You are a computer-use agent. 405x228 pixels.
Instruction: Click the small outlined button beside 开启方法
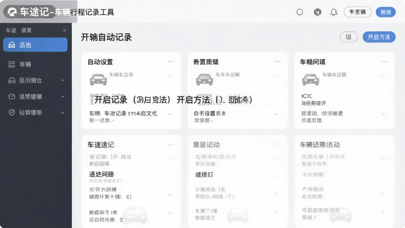(349, 37)
